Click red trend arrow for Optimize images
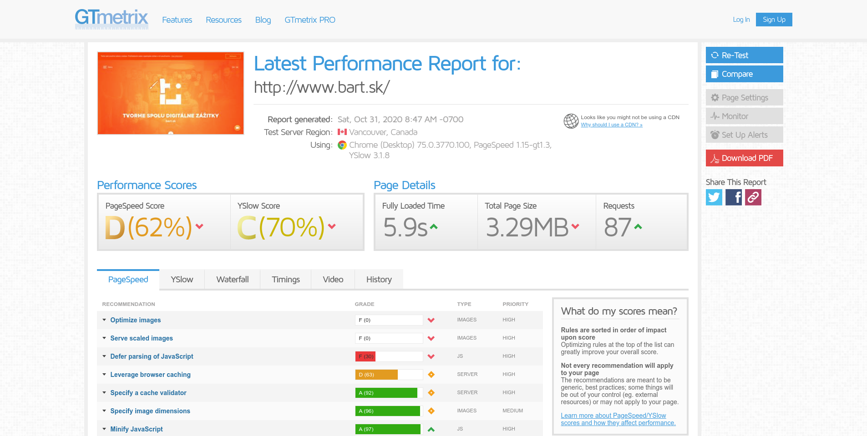 431,320
